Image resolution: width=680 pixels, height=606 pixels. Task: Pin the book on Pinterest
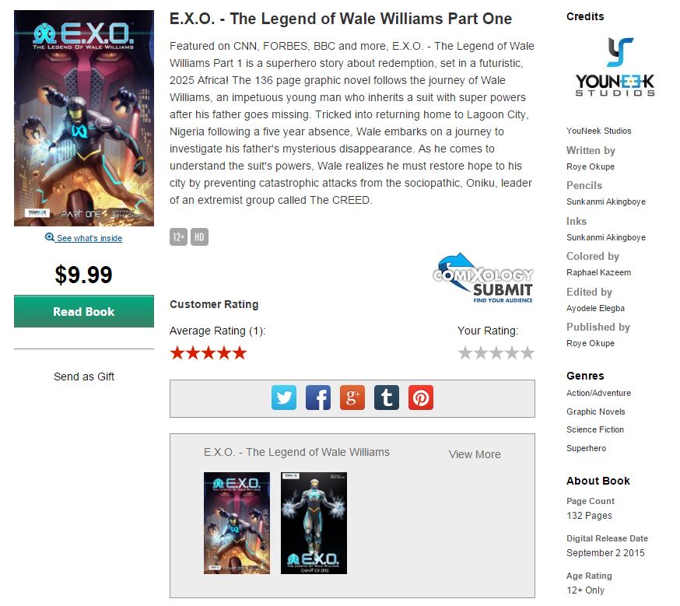pyautogui.click(x=421, y=397)
